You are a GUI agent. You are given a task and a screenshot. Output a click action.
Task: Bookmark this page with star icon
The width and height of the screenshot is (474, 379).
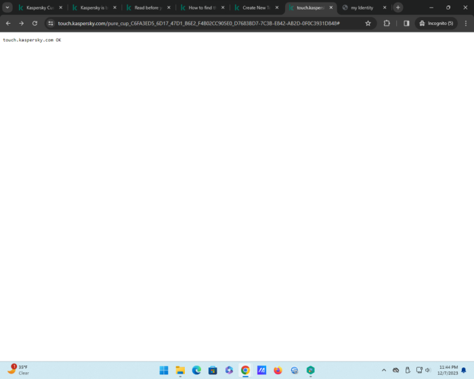coord(368,23)
